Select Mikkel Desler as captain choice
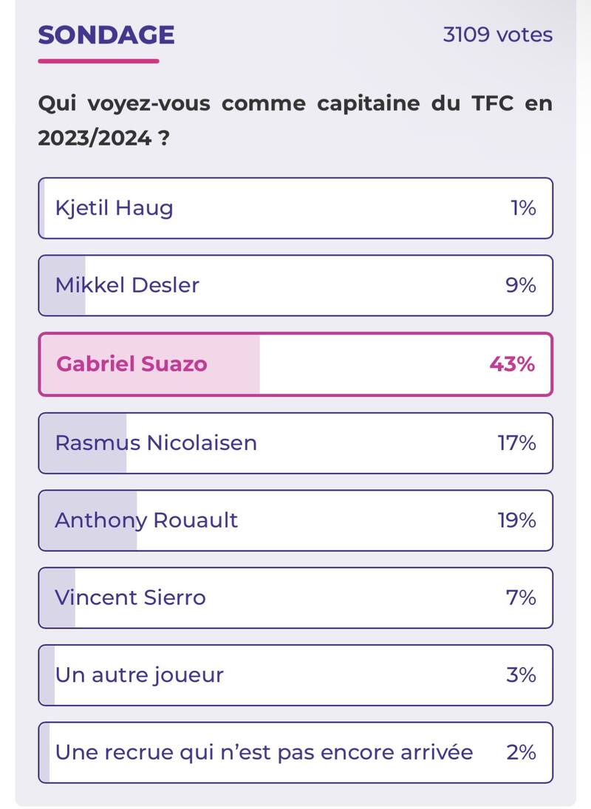Viewport: 591px width, 809px height. [295, 285]
